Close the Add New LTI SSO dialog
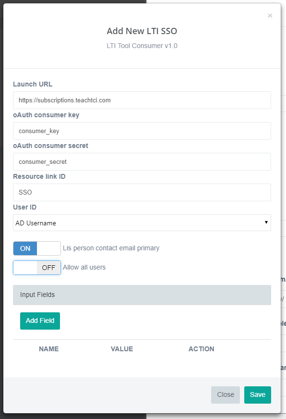The image size is (286, 419). pos(225,394)
